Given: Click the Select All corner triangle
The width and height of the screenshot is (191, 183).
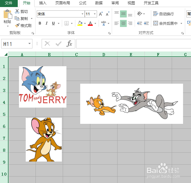Looking at the screenshot, I should (6, 54).
